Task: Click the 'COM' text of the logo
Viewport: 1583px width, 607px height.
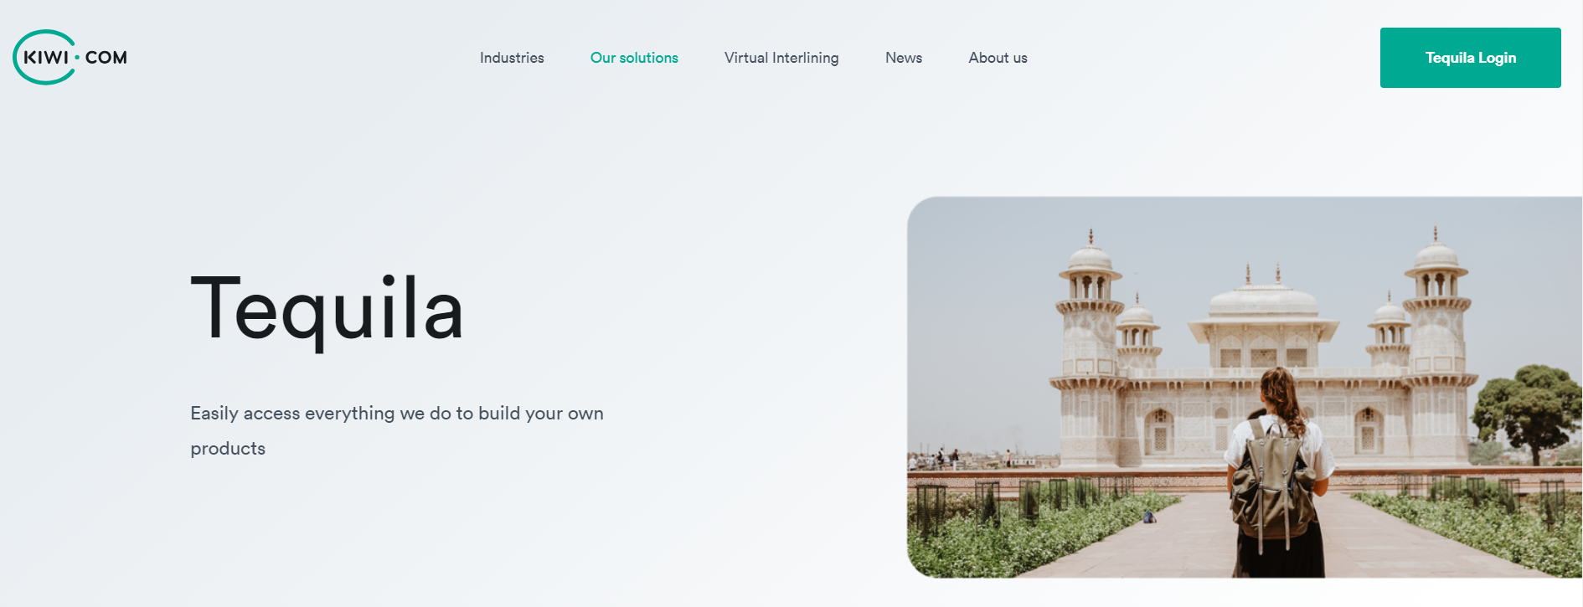Action: [106, 58]
